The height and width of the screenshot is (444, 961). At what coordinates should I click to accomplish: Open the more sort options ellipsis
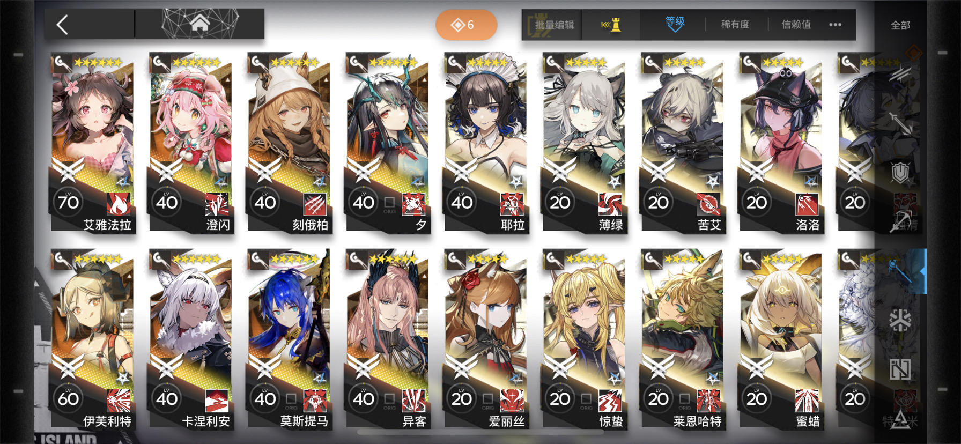coord(835,25)
